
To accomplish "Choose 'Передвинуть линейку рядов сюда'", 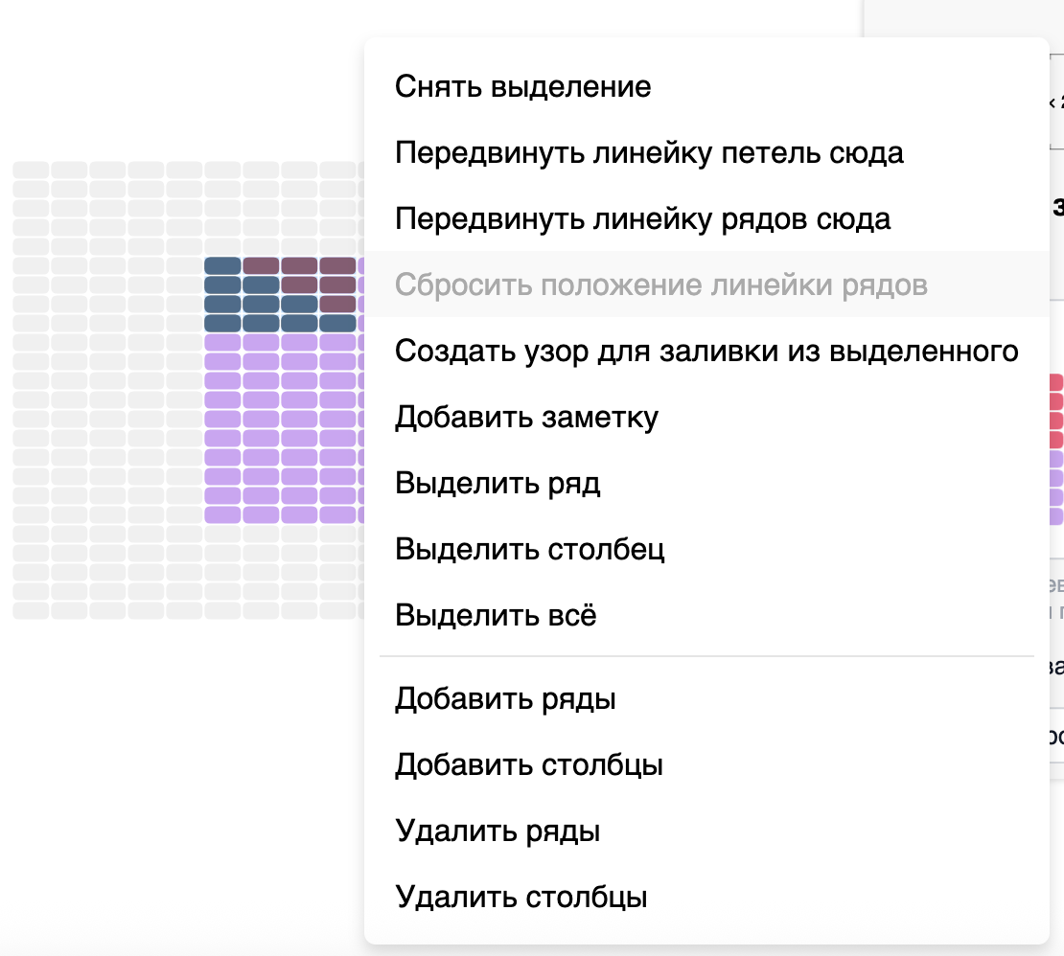I will 642,218.
